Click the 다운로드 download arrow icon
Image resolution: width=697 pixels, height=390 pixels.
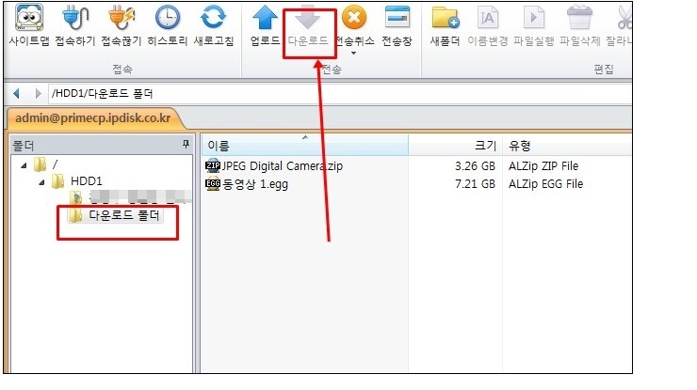(310, 20)
